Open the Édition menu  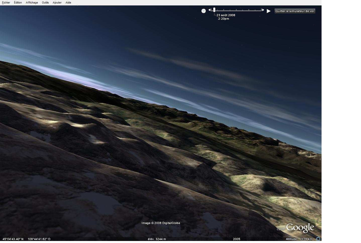point(18,3)
